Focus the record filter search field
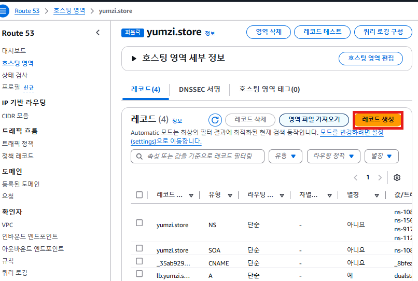This screenshot has width=418, height=281. (x=197, y=156)
